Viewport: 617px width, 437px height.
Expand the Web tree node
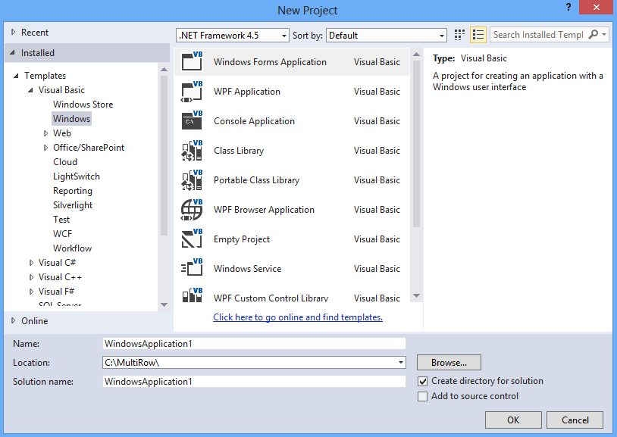tap(45, 133)
